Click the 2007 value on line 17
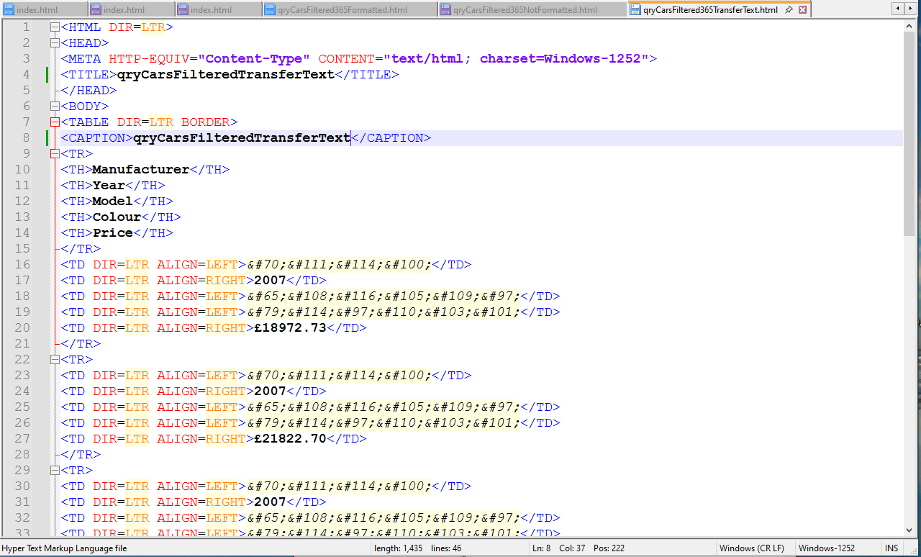 click(x=270, y=281)
